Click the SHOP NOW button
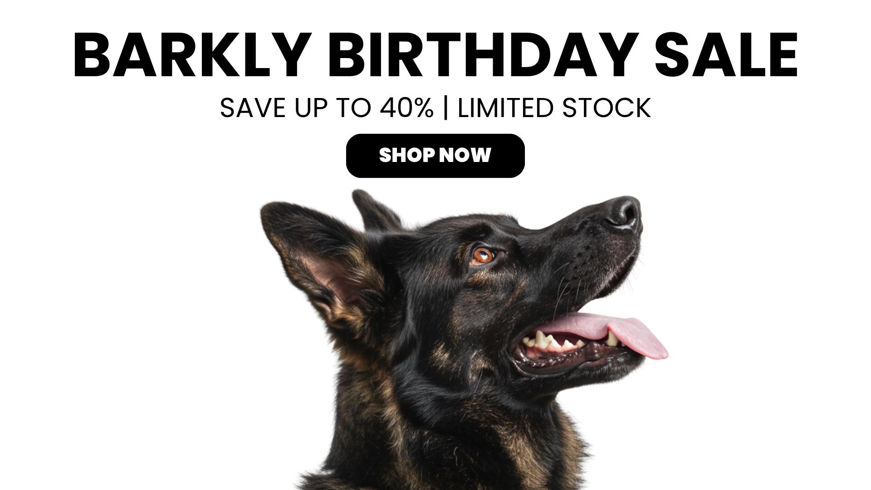This screenshot has width=871, height=490. tap(435, 156)
